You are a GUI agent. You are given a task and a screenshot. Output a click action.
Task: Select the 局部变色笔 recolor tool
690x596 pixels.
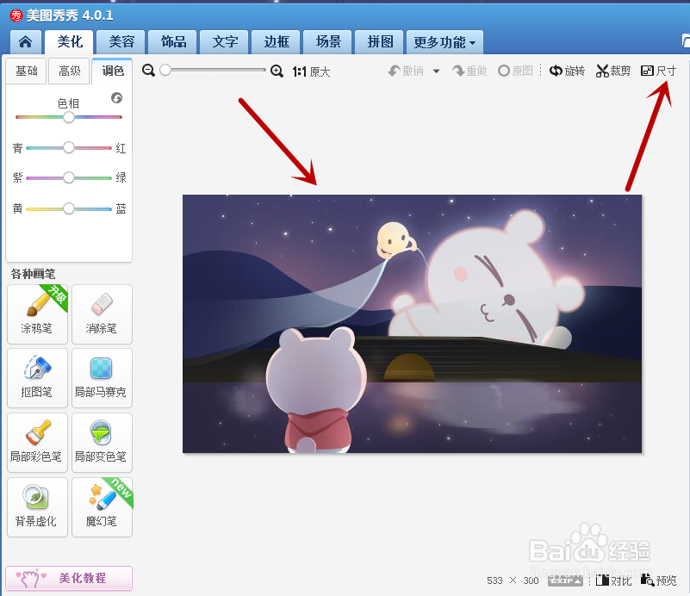tap(102, 443)
